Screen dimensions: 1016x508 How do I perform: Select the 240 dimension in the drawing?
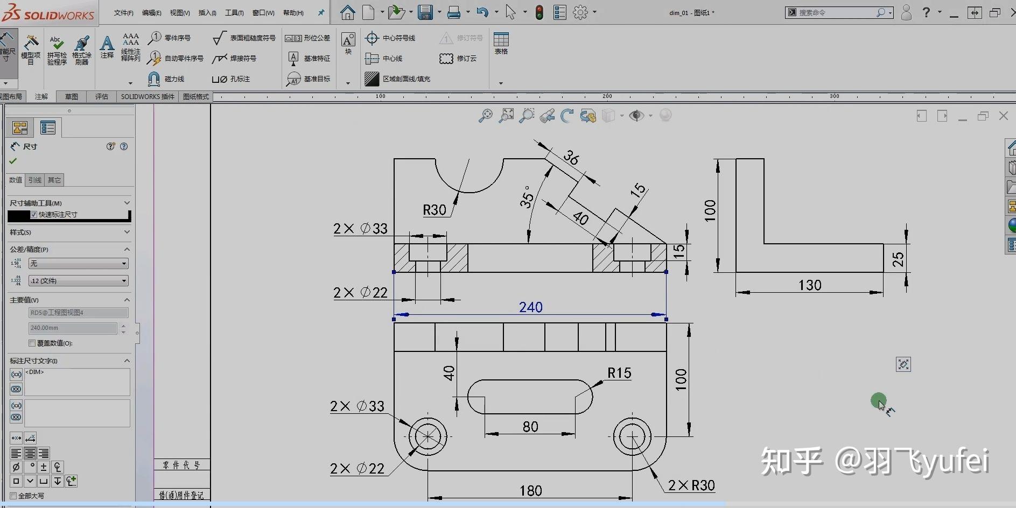click(530, 307)
